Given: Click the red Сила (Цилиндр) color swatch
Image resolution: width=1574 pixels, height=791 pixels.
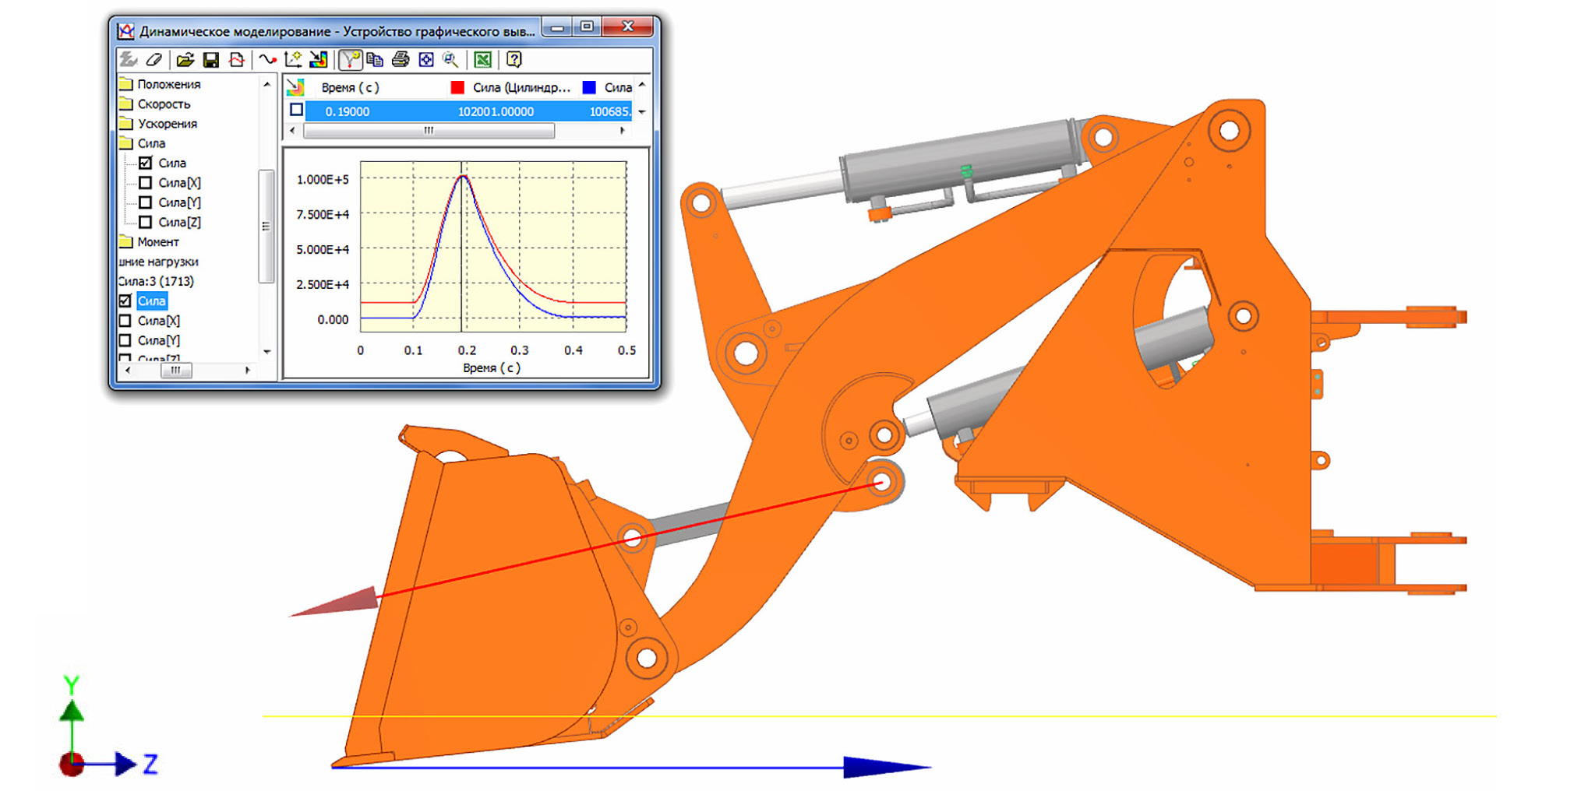Looking at the screenshot, I should [x=457, y=88].
